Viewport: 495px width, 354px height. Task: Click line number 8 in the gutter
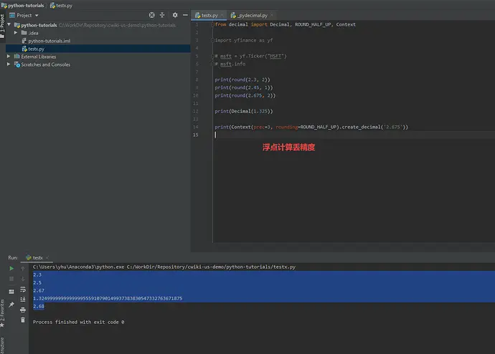click(x=197, y=80)
